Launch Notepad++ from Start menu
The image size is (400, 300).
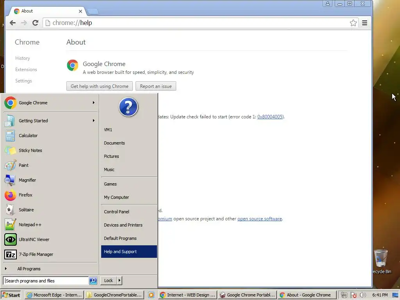coord(50,225)
